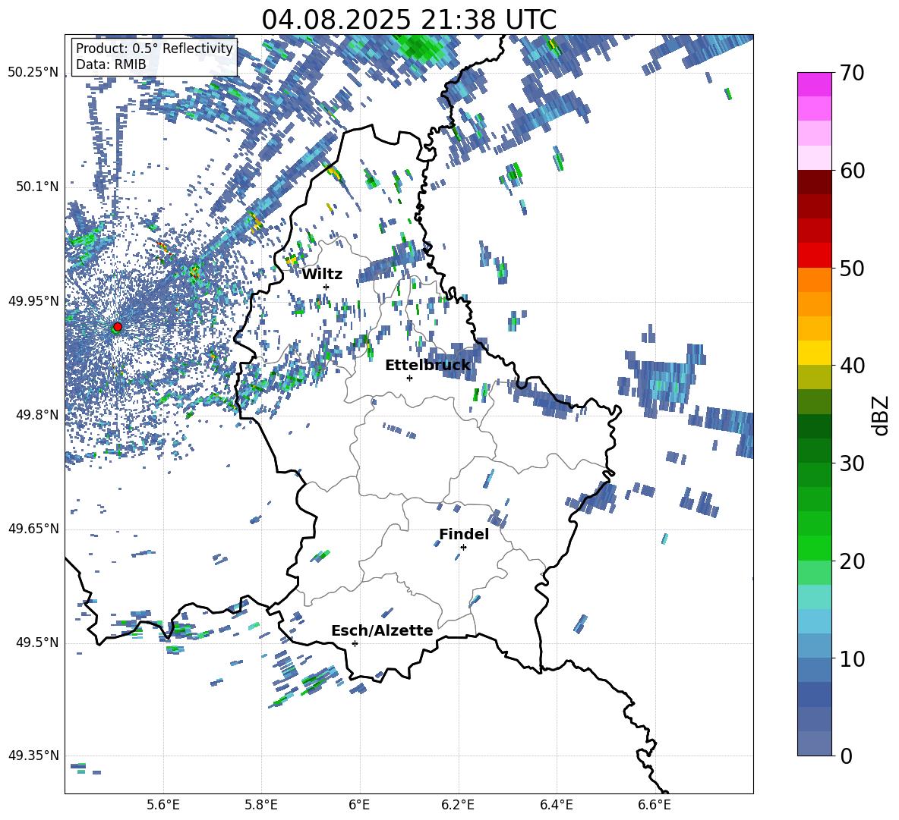The height and width of the screenshot is (820, 899).
Task: Click the Esch/Alzette location cross marker
Action: tap(355, 643)
